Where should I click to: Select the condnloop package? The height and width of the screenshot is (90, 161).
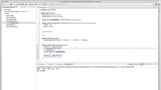coord(12,17)
